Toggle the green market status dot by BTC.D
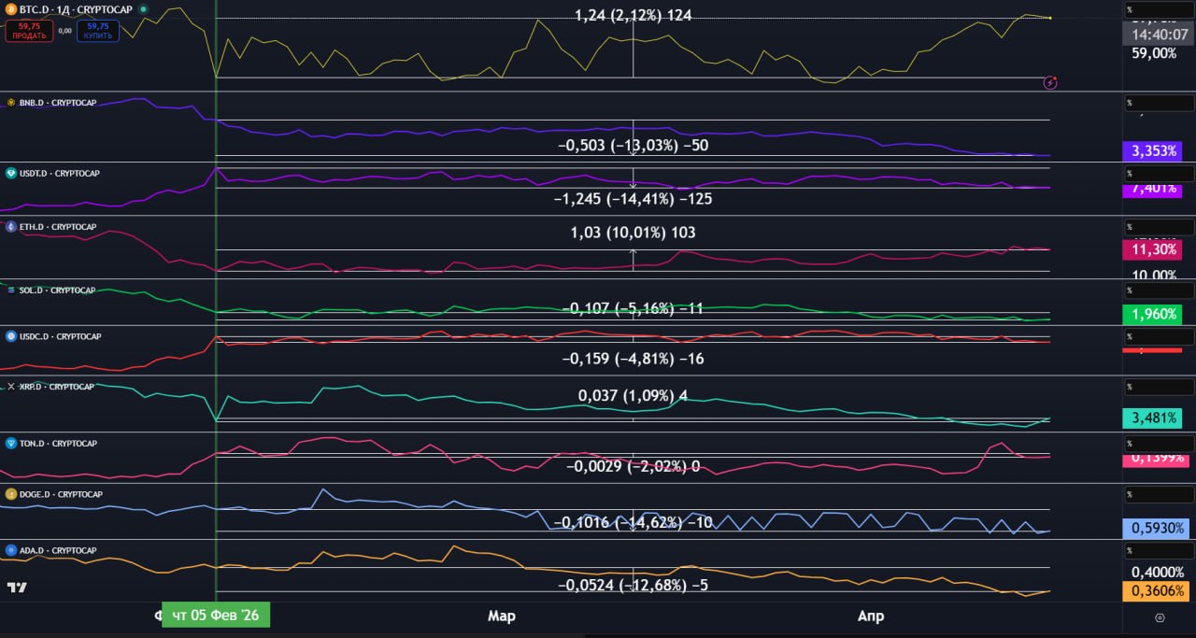The image size is (1196, 638). (143, 9)
